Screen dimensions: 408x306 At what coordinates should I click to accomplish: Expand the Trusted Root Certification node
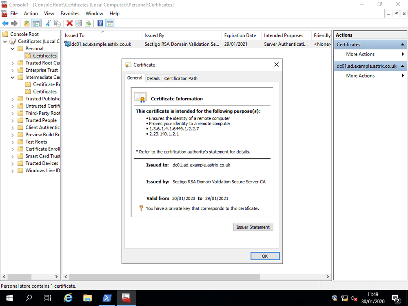point(12,63)
